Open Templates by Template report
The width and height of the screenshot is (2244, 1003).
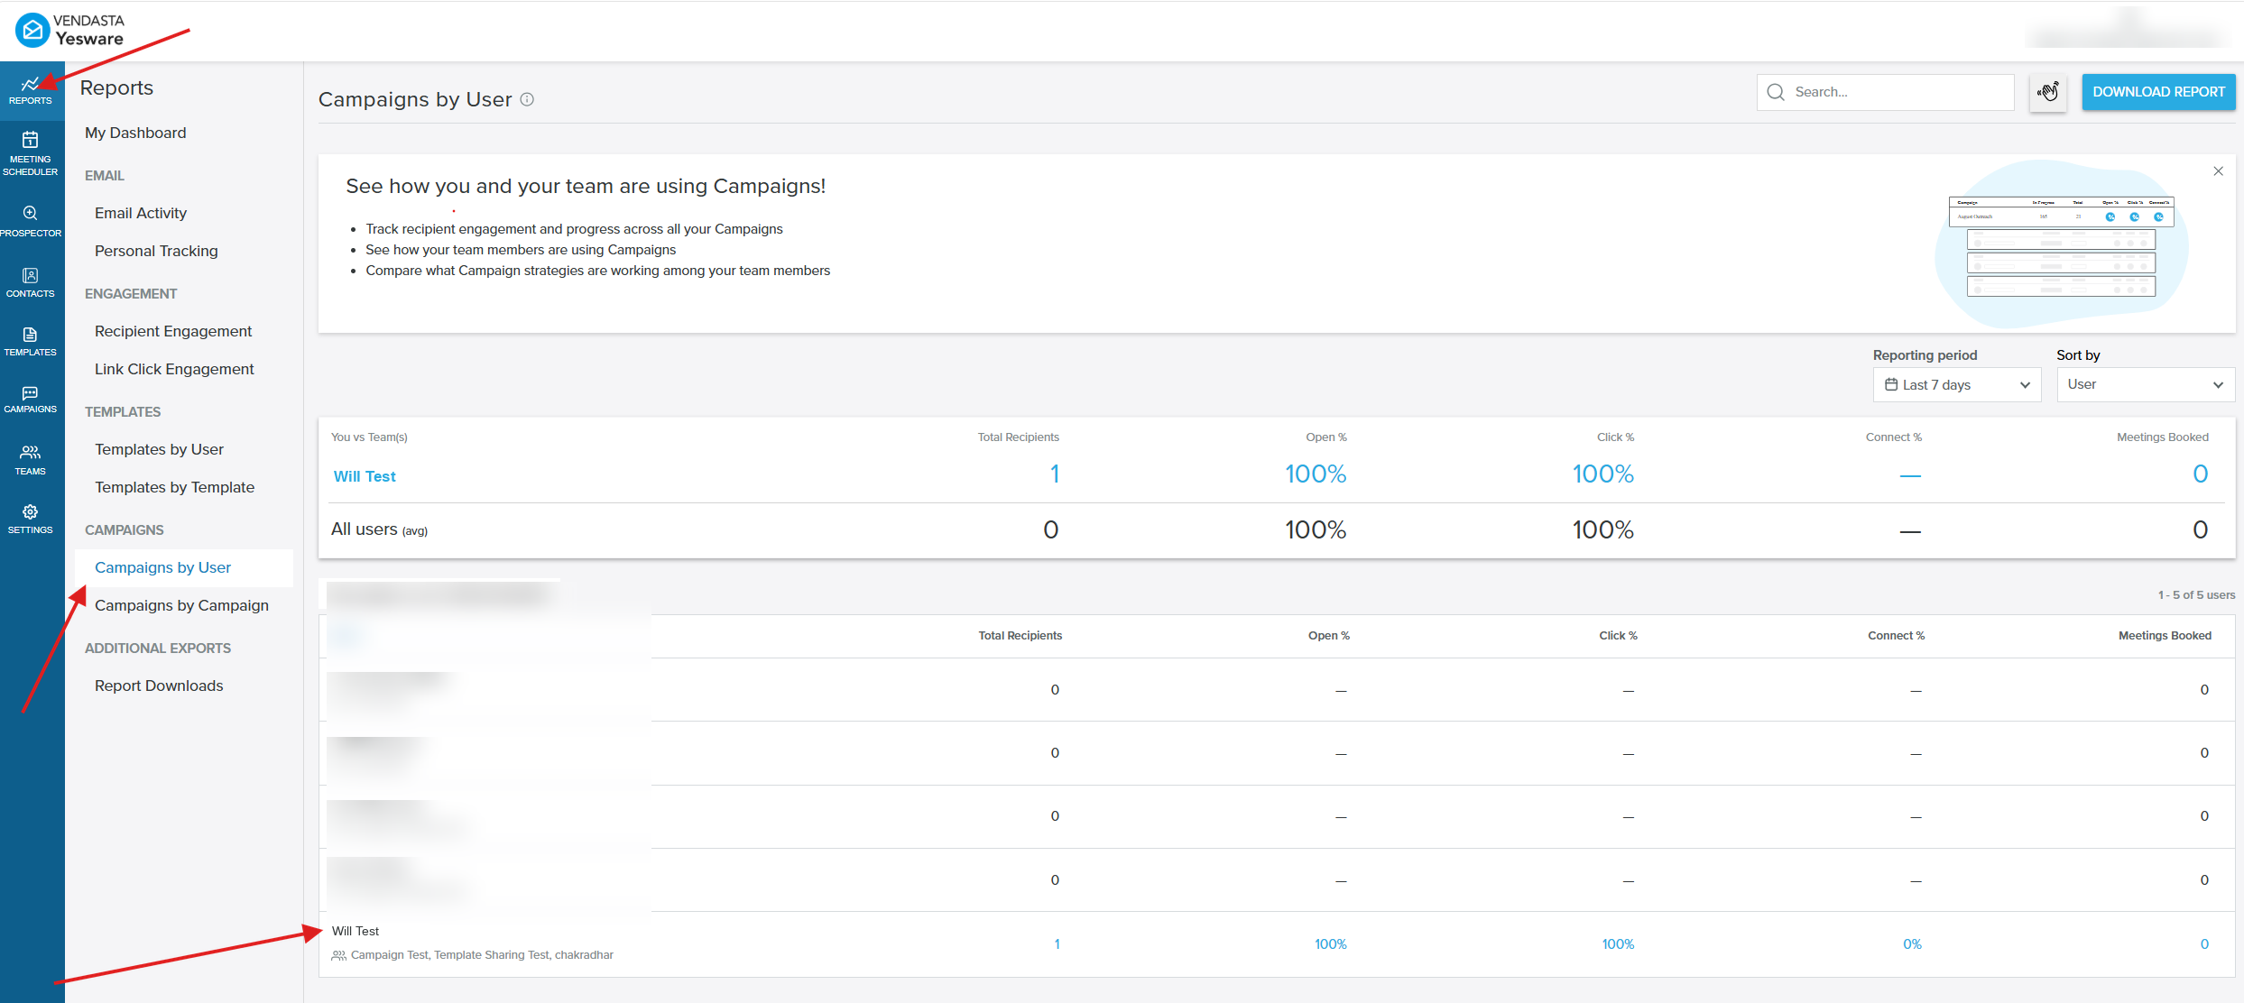click(174, 487)
